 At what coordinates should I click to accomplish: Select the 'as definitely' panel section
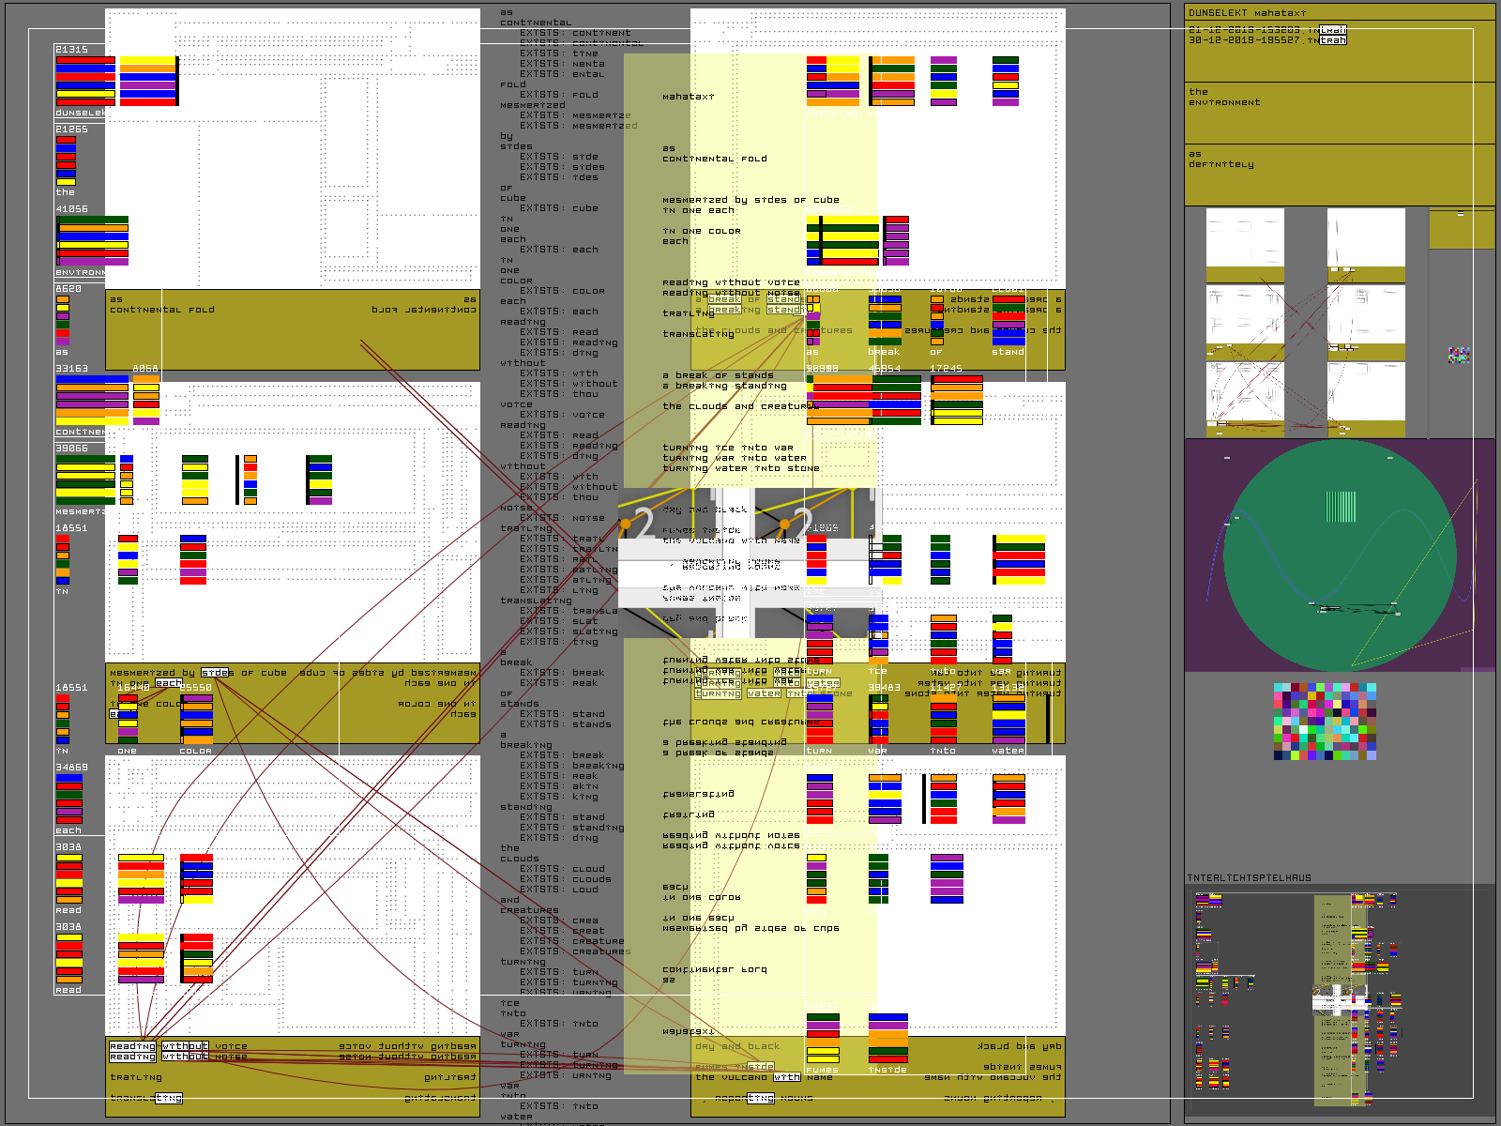(1339, 174)
